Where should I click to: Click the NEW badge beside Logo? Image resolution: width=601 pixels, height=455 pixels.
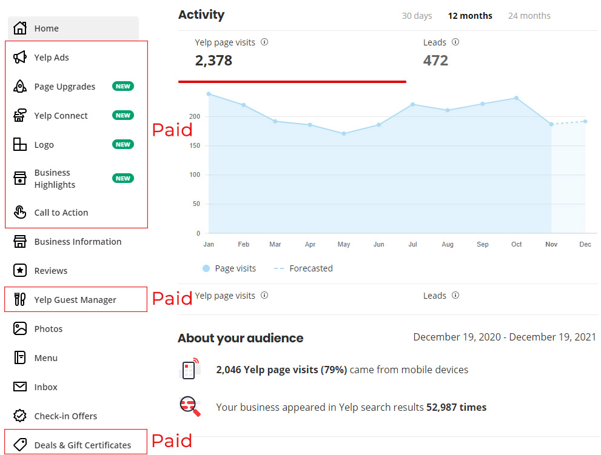[x=123, y=144]
